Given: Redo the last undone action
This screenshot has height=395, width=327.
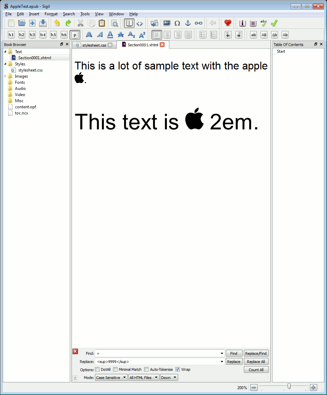Looking at the screenshot, I should pos(68,23).
